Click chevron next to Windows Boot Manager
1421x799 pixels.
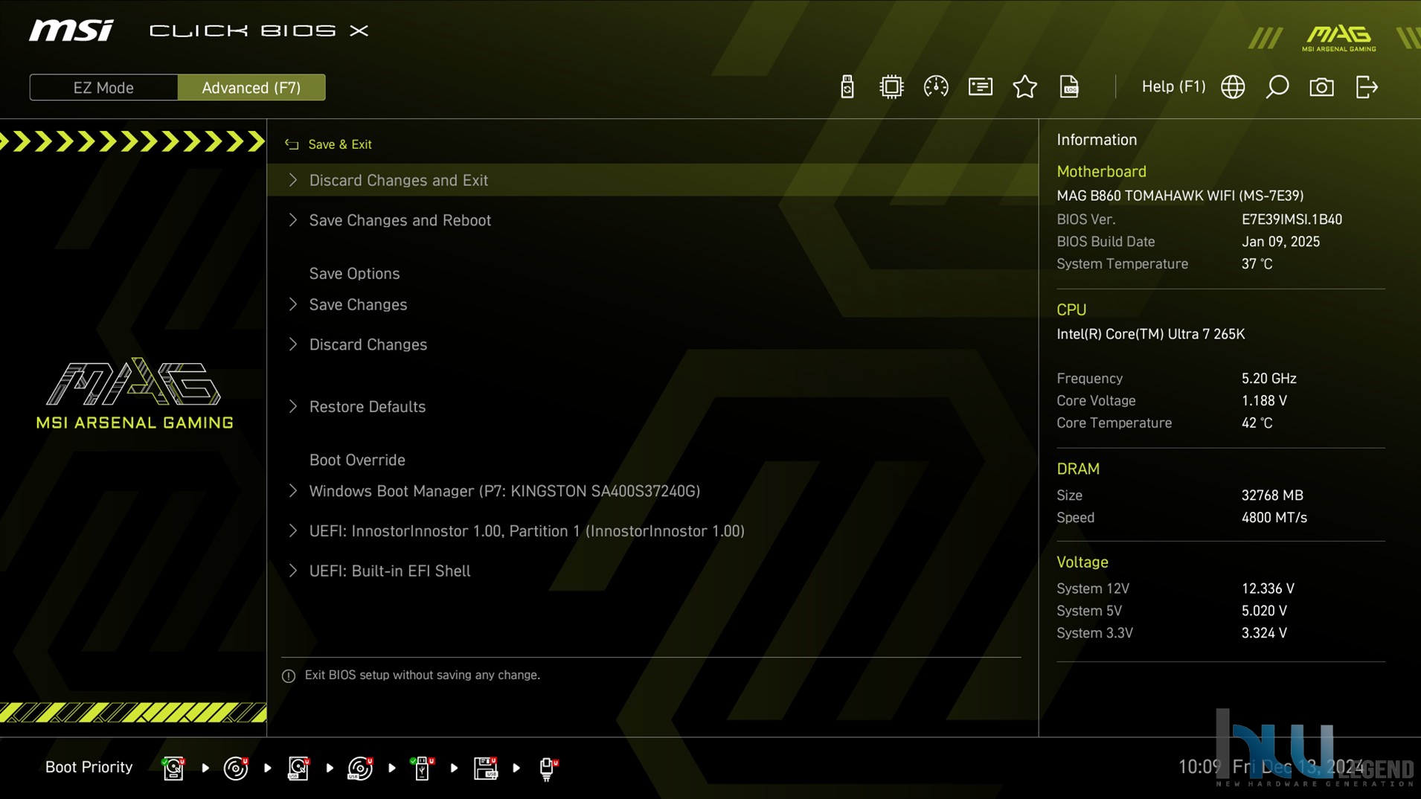tap(293, 491)
